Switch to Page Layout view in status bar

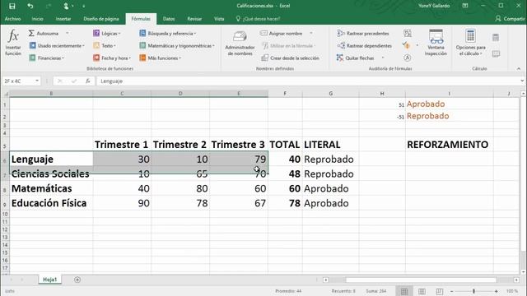(x=422, y=291)
